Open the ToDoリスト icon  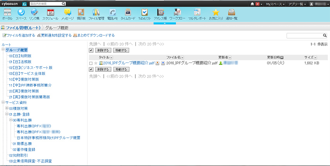tap(144, 12)
